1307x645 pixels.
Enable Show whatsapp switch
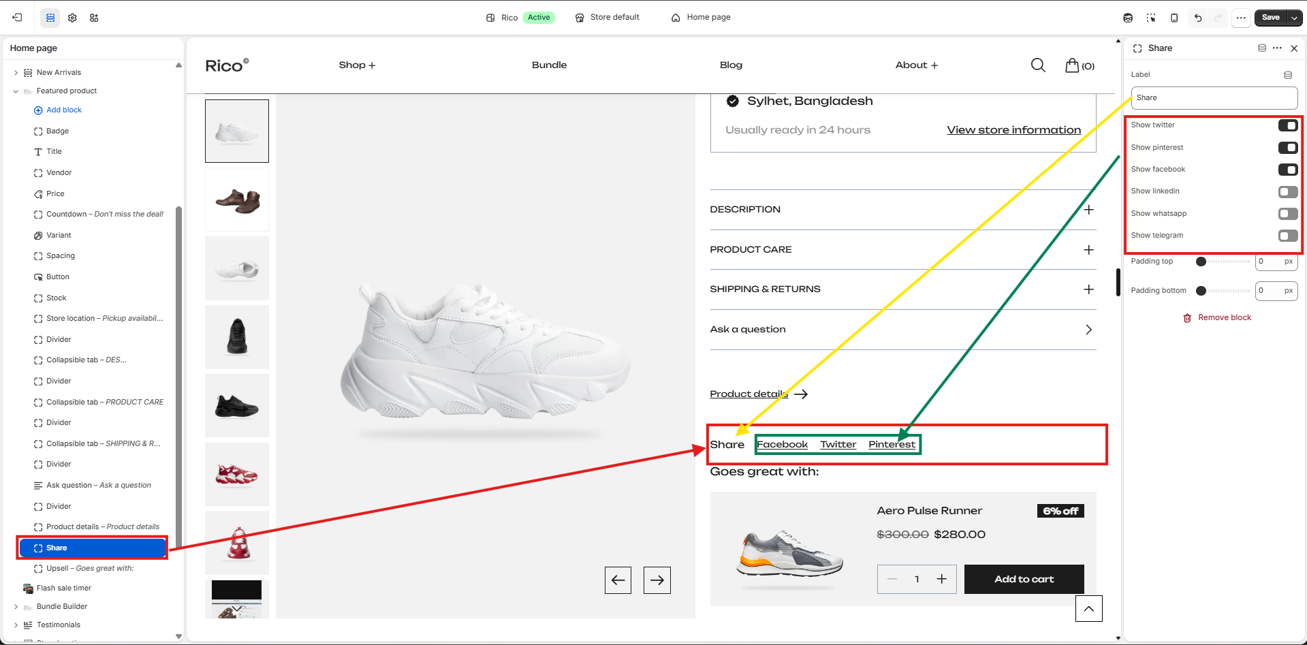(x=1288, y=214)
